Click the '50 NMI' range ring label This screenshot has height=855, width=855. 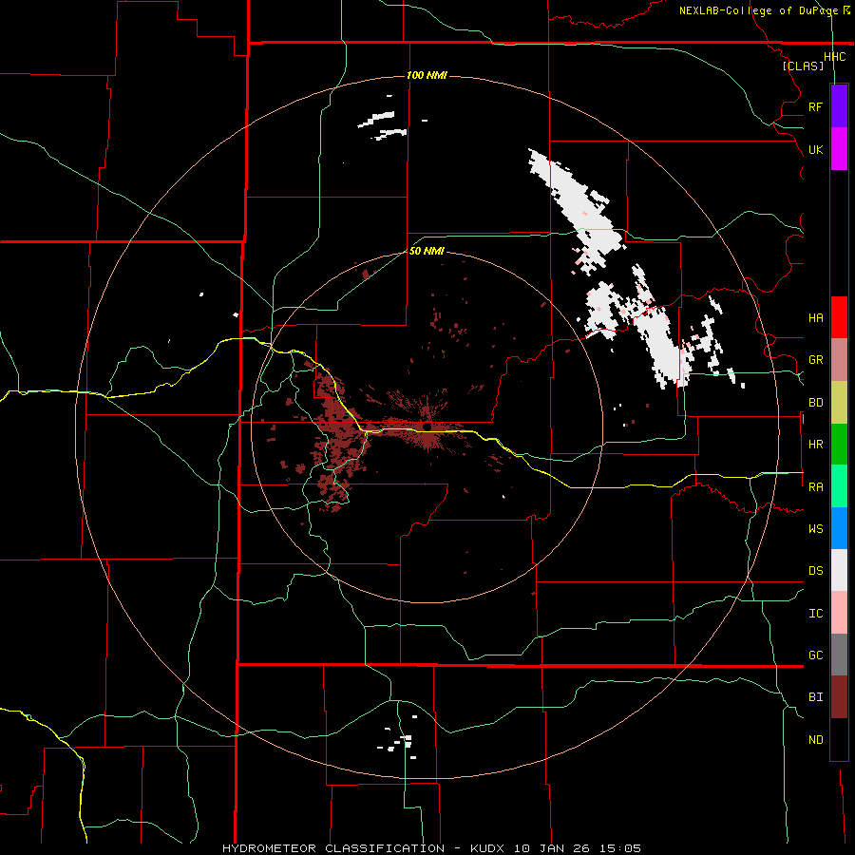(427, 251)
